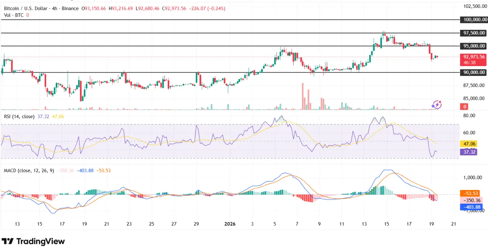Select the 100,000.00 horizontal line label
This screenshot has height=250, width=488.
point(474,20)
